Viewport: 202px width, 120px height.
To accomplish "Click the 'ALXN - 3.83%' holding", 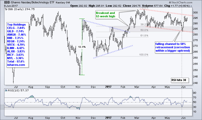I will tap(16, 51).
